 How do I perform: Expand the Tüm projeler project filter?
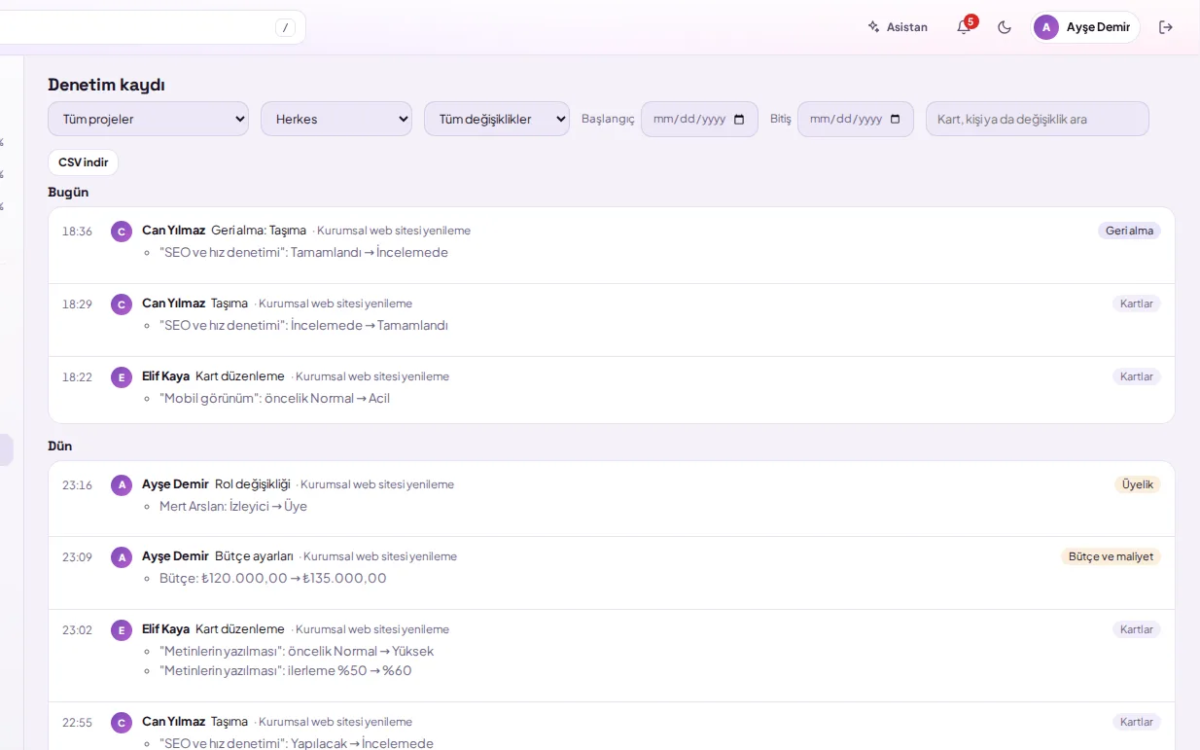click(x=148, y=119)
